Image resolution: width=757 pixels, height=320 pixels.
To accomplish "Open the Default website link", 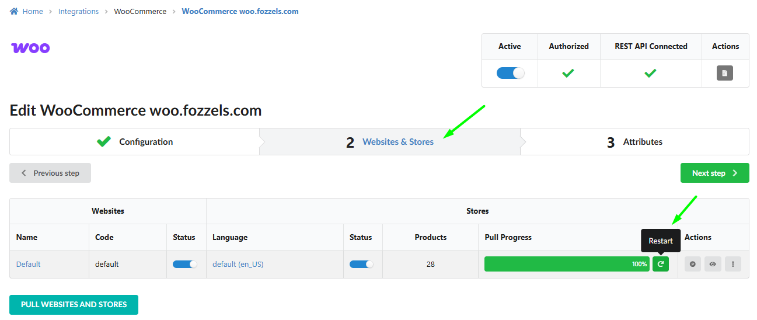I will (x=29, y=264).
